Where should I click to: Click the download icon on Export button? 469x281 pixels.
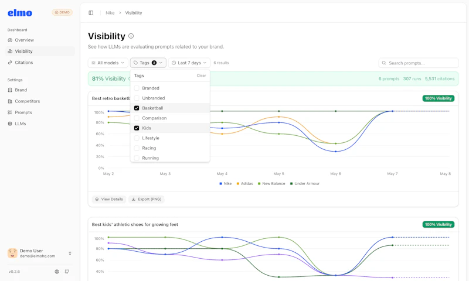coord(134,199)
